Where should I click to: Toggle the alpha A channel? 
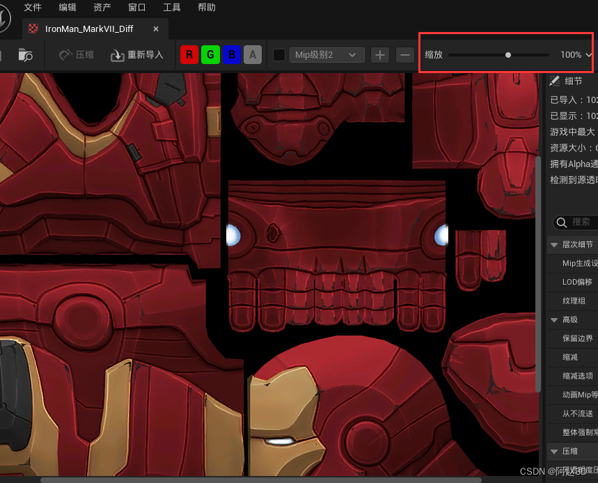tap(253, 55)
